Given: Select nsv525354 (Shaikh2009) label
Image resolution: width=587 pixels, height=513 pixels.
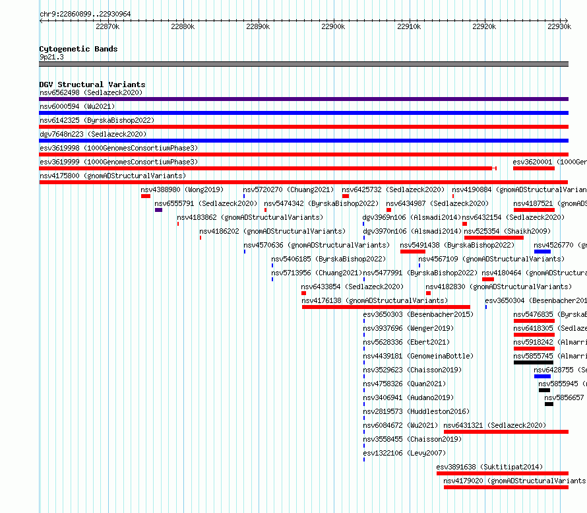Looking at the screenshot, I should [x=507, y=231].
